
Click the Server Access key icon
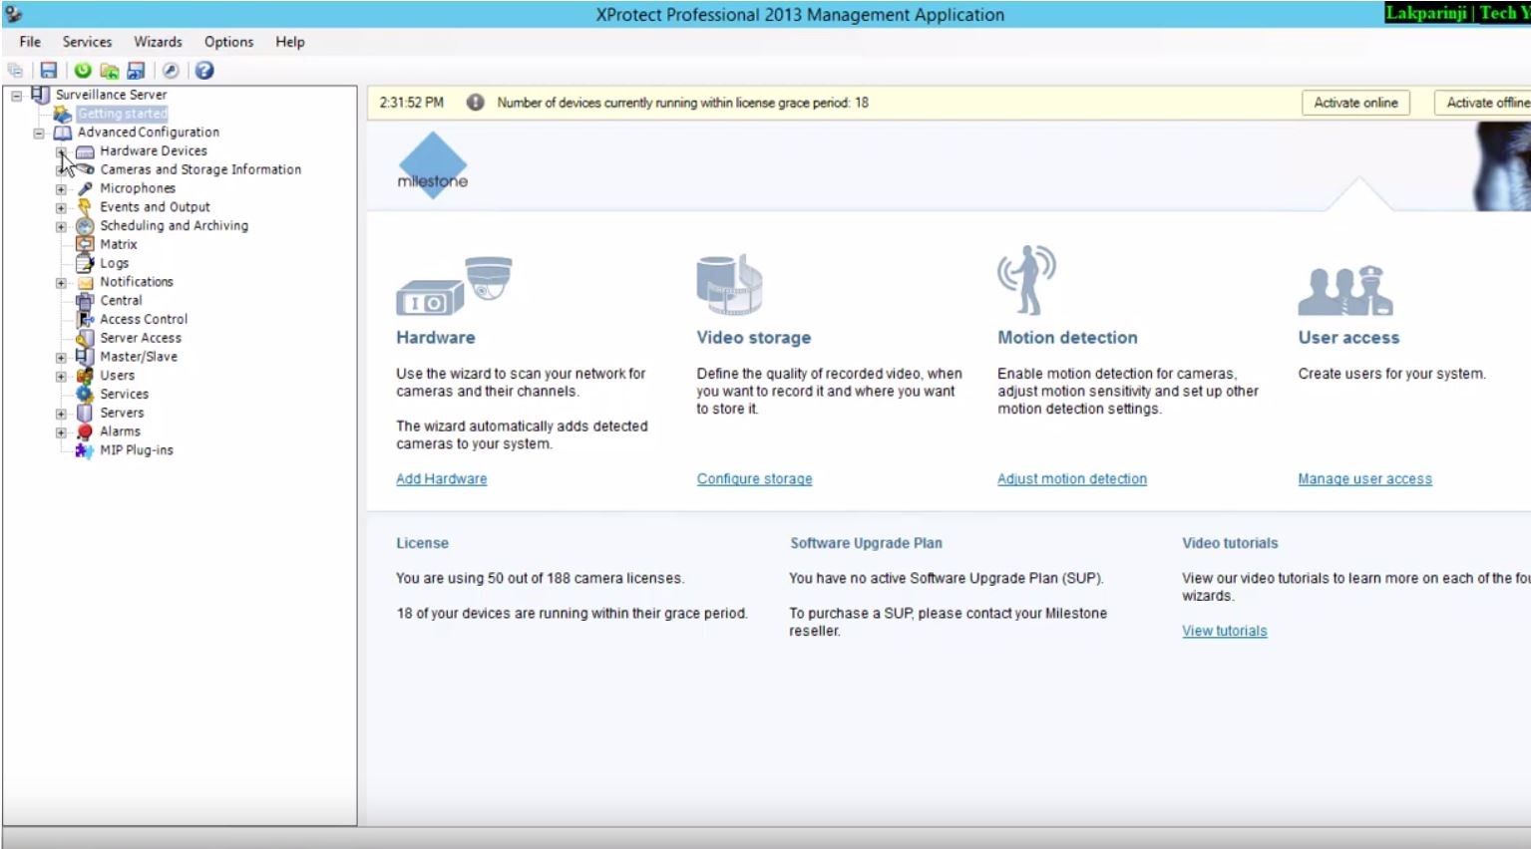pyautogui.click(x=85, y=338)
